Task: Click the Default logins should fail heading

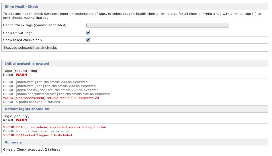Action: pos(28,109)
